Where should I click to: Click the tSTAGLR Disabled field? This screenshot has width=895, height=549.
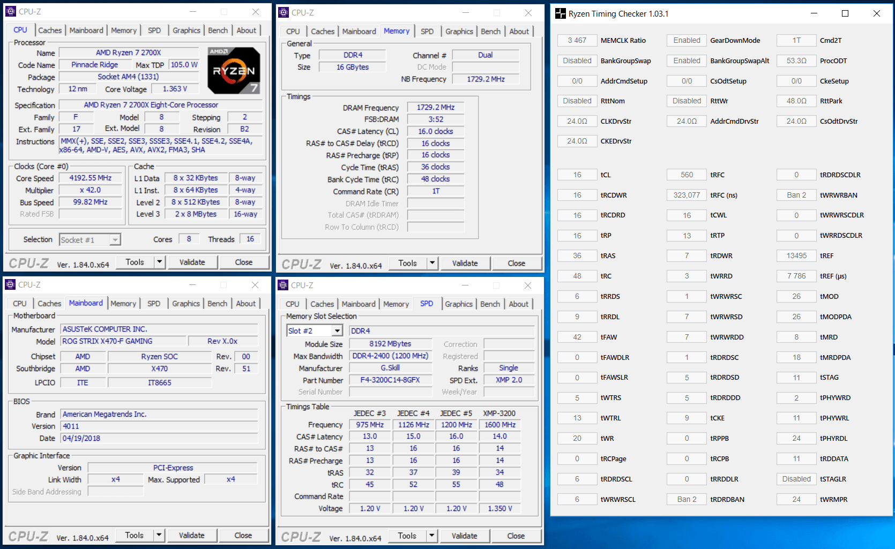[x=796, y=479]
